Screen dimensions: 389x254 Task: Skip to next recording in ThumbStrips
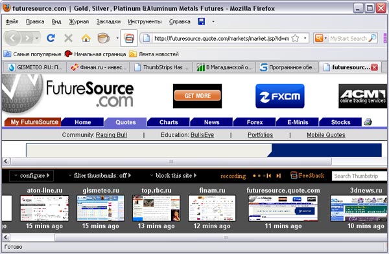click(x=279, y=176)
